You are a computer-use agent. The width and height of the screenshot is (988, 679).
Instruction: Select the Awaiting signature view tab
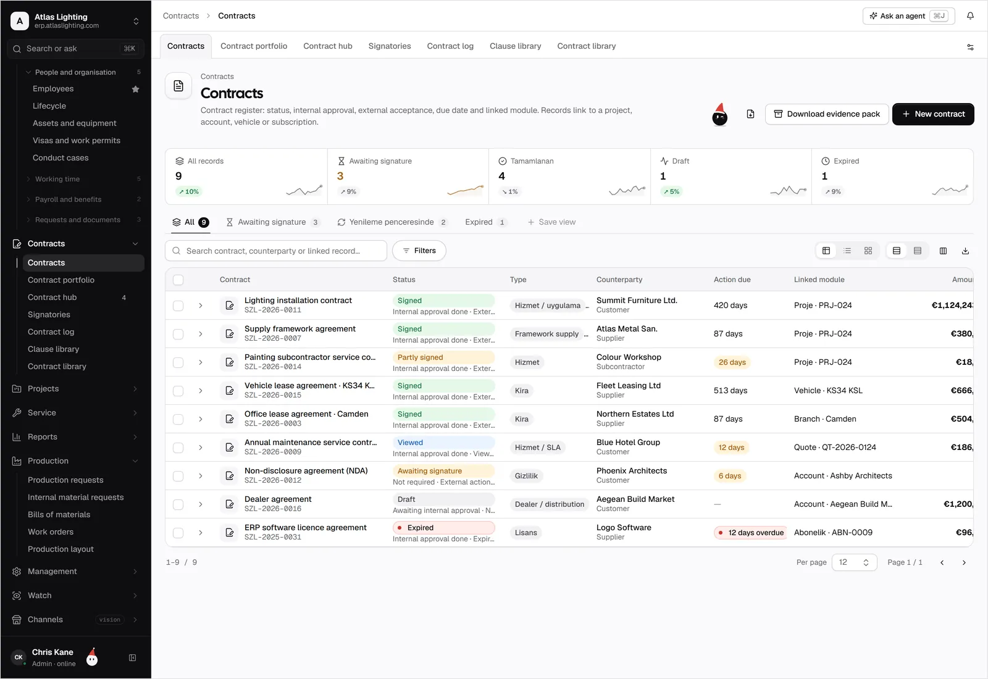[x=272, y=222]
